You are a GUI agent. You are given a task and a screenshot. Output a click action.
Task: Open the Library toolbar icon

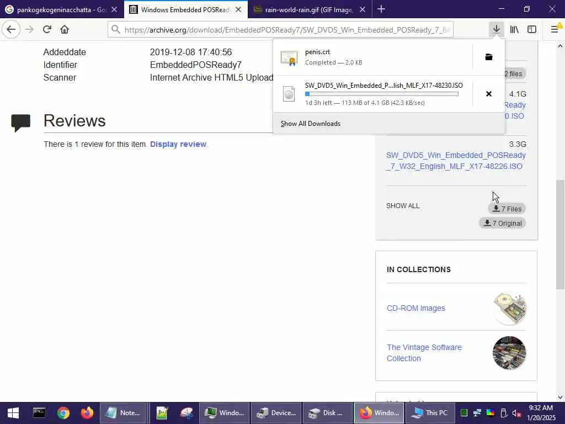[x=514, y=29]
